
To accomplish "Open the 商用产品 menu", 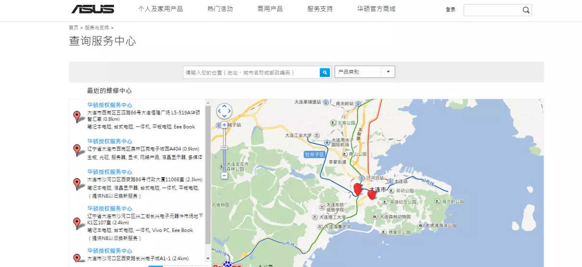I will [270, 9].
